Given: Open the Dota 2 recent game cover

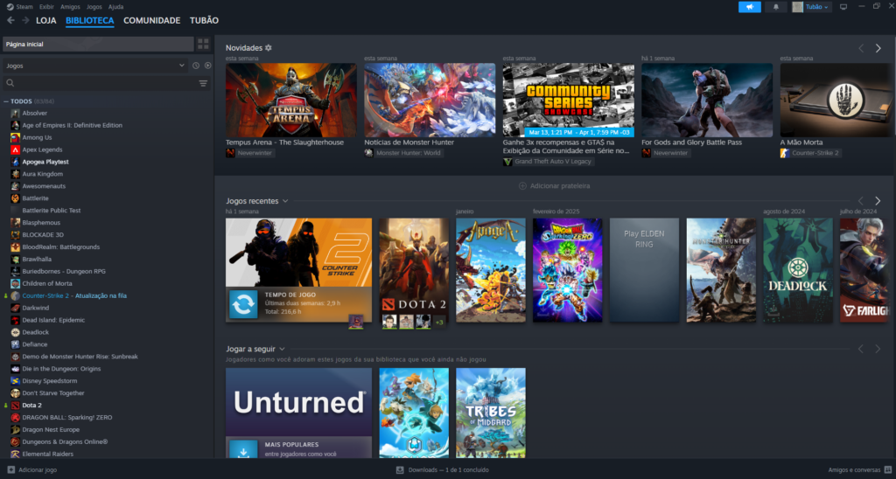Looking at the screenshot, I should 414,270.
